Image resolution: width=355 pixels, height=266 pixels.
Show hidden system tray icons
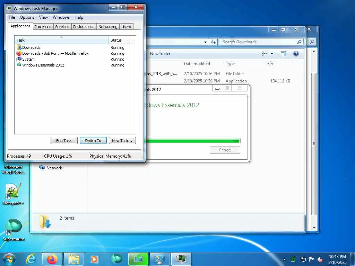(x=284, y=259)
